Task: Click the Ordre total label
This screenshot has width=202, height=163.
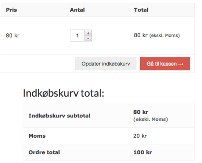Action: [x=44, y=152]
